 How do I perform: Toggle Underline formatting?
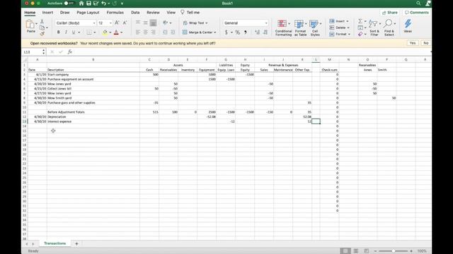point(74,32)
